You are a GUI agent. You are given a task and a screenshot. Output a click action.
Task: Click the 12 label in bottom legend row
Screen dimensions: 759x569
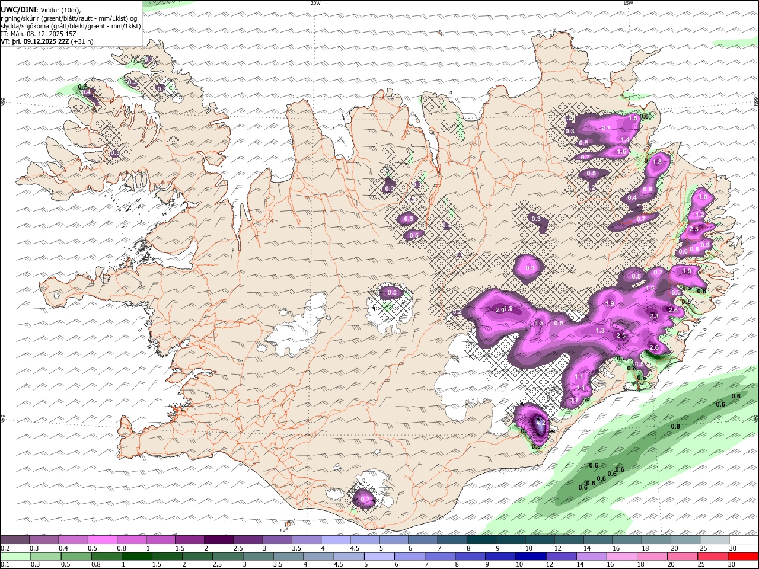[x=549, y=565]
